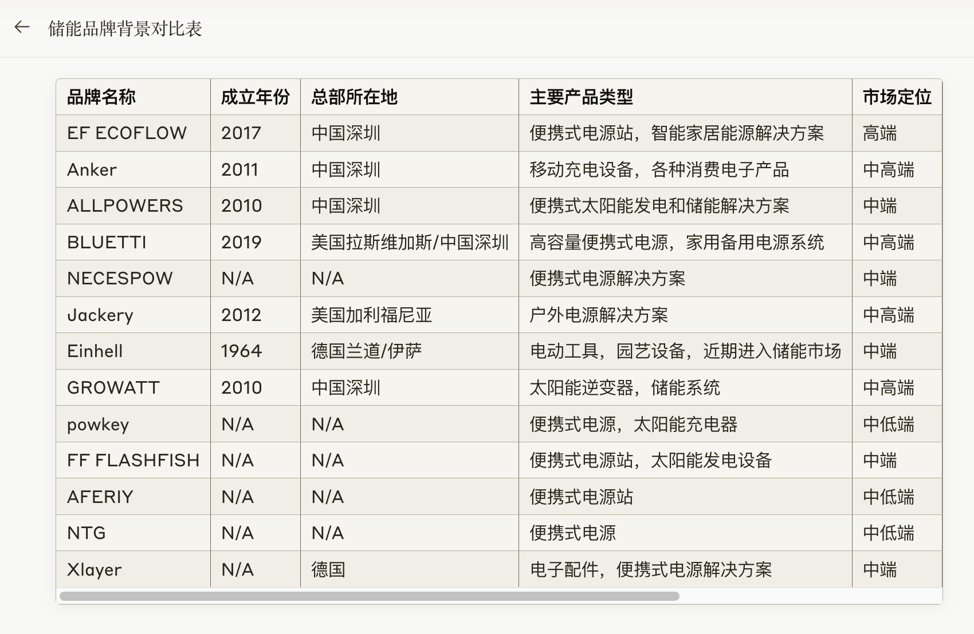Select the FF FLASHFISH brand cell
The height and width of the screenshot is (634, 974).
(133, 460)
